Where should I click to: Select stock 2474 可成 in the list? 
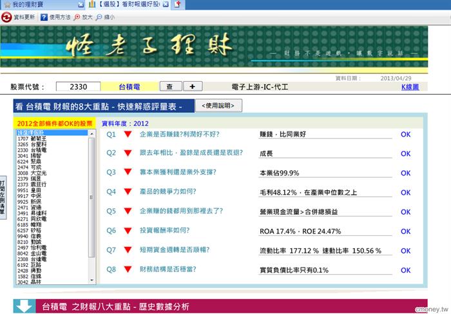coord(52,167)
